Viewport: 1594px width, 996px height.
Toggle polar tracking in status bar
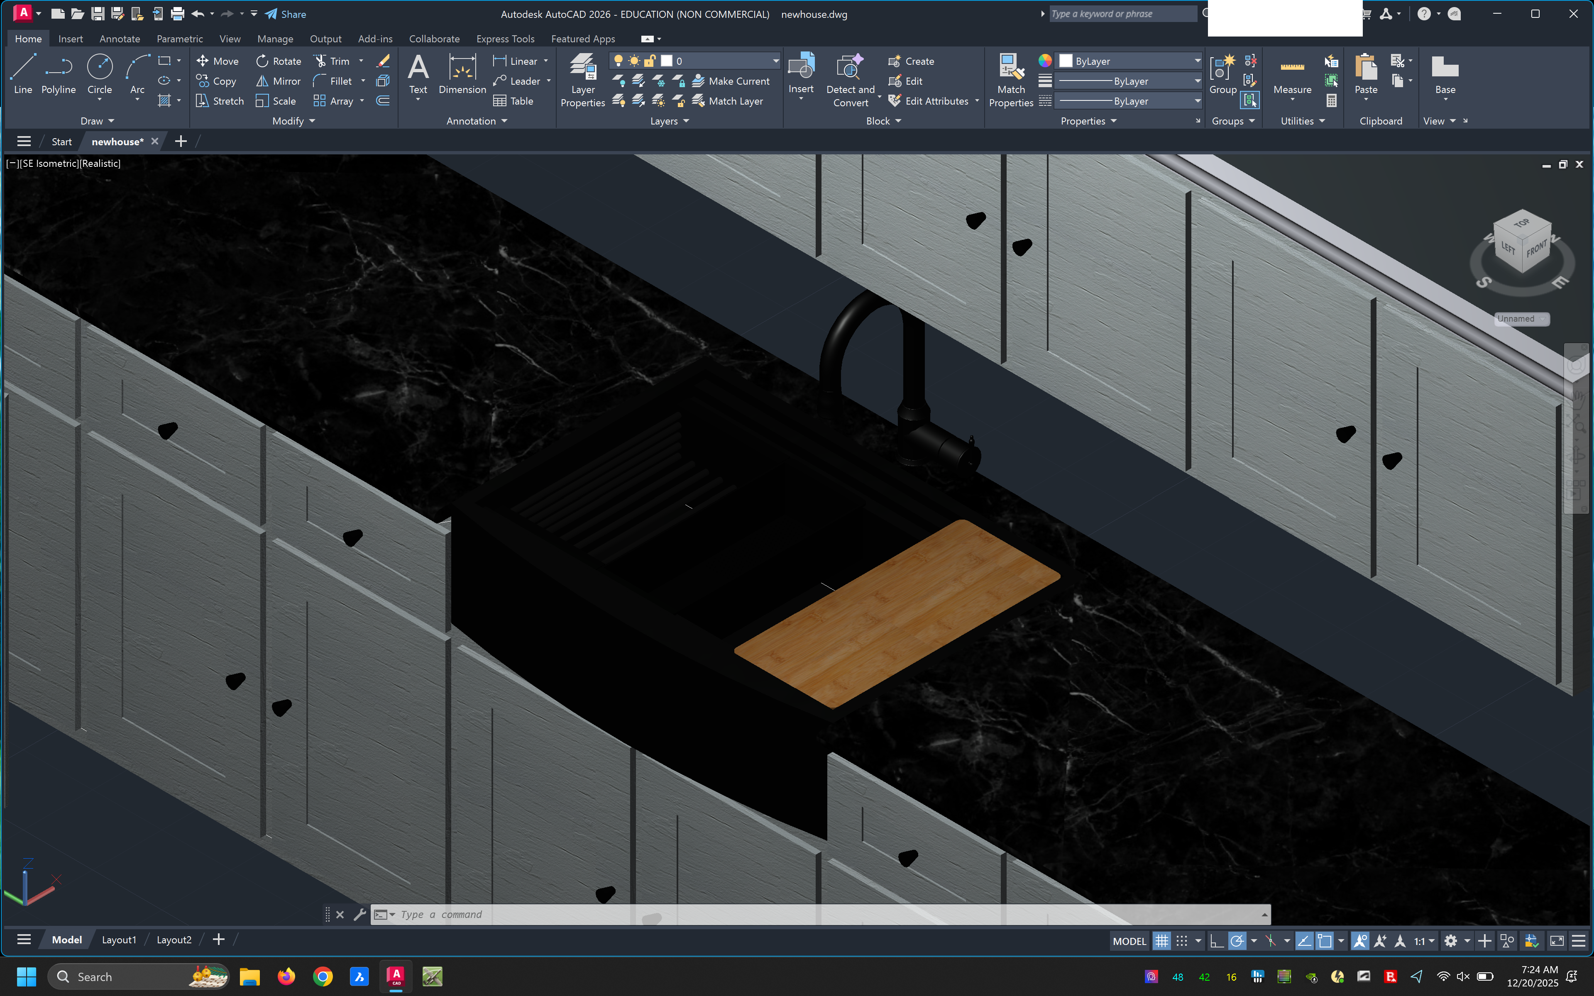[x=1237, y=941]
